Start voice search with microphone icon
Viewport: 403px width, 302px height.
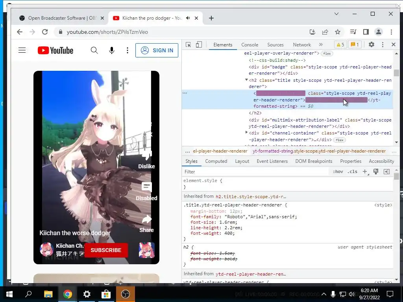click(111, 50)
